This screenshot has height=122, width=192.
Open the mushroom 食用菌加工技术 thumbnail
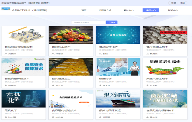(165, 35)
